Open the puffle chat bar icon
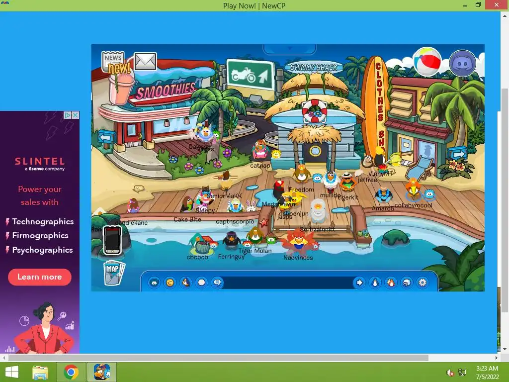Viewport: 509px width, 382px height. [154, 283]
